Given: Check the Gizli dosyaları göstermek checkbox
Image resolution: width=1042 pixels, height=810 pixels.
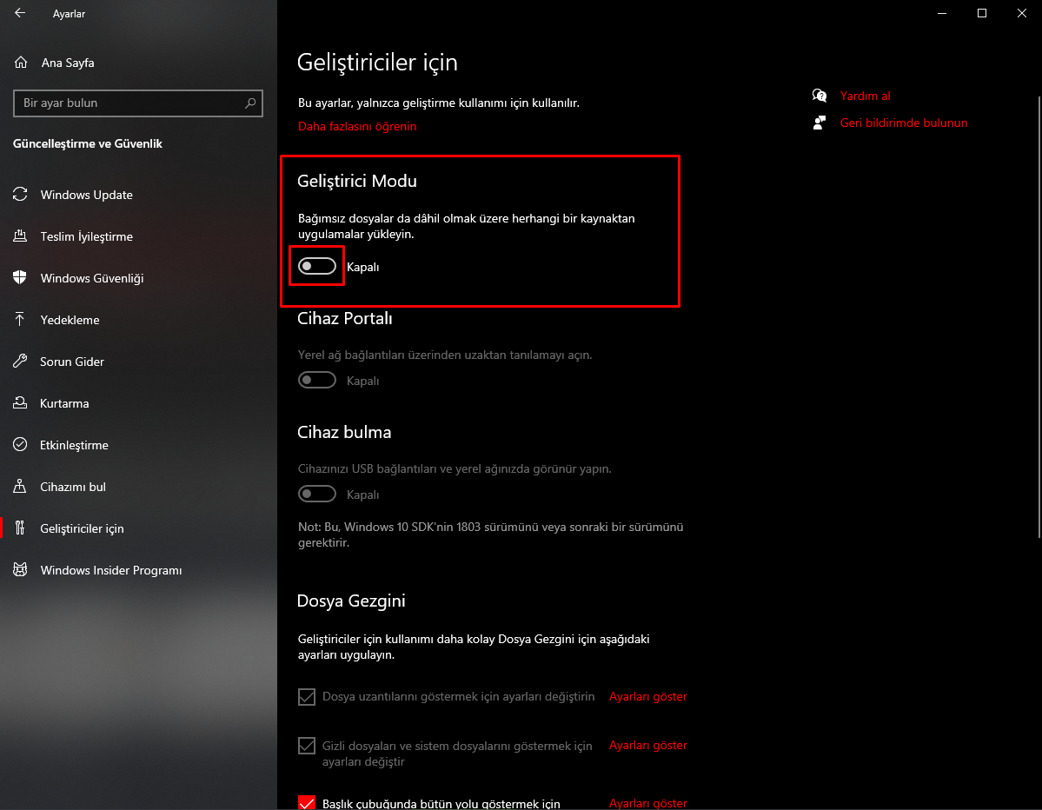Looking at the screenshot, I should (307, 746).
